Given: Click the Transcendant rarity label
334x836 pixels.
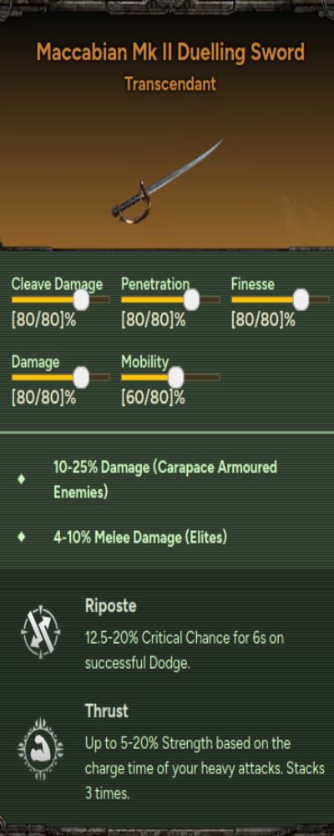Looking at the screenshot, I should (170, 84).
